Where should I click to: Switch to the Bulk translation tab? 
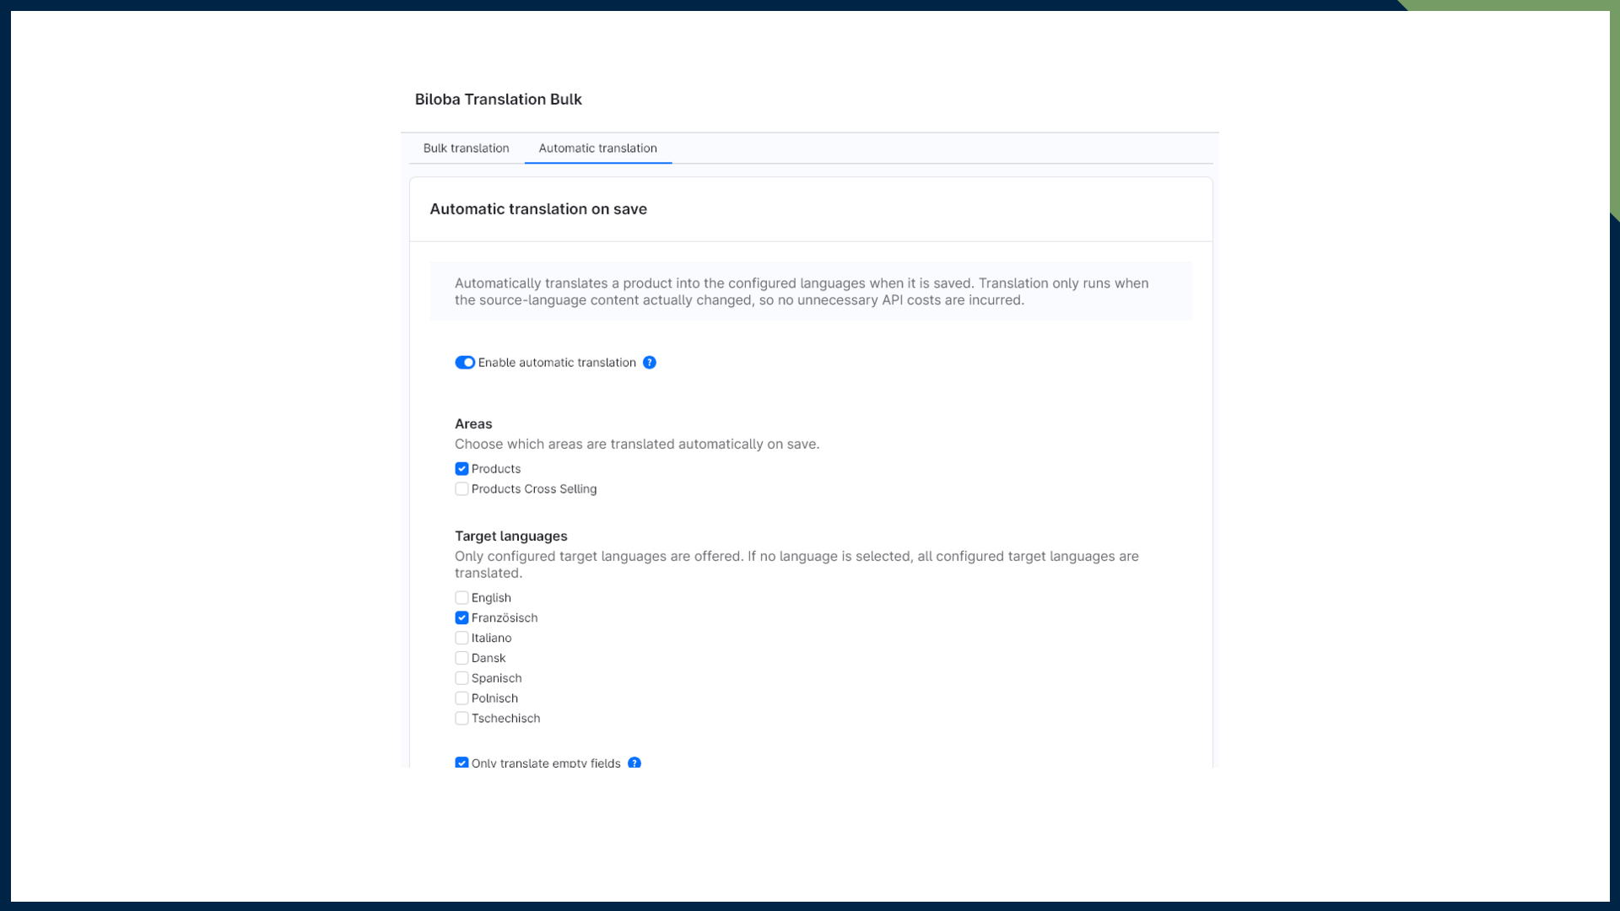coord(466,148)
